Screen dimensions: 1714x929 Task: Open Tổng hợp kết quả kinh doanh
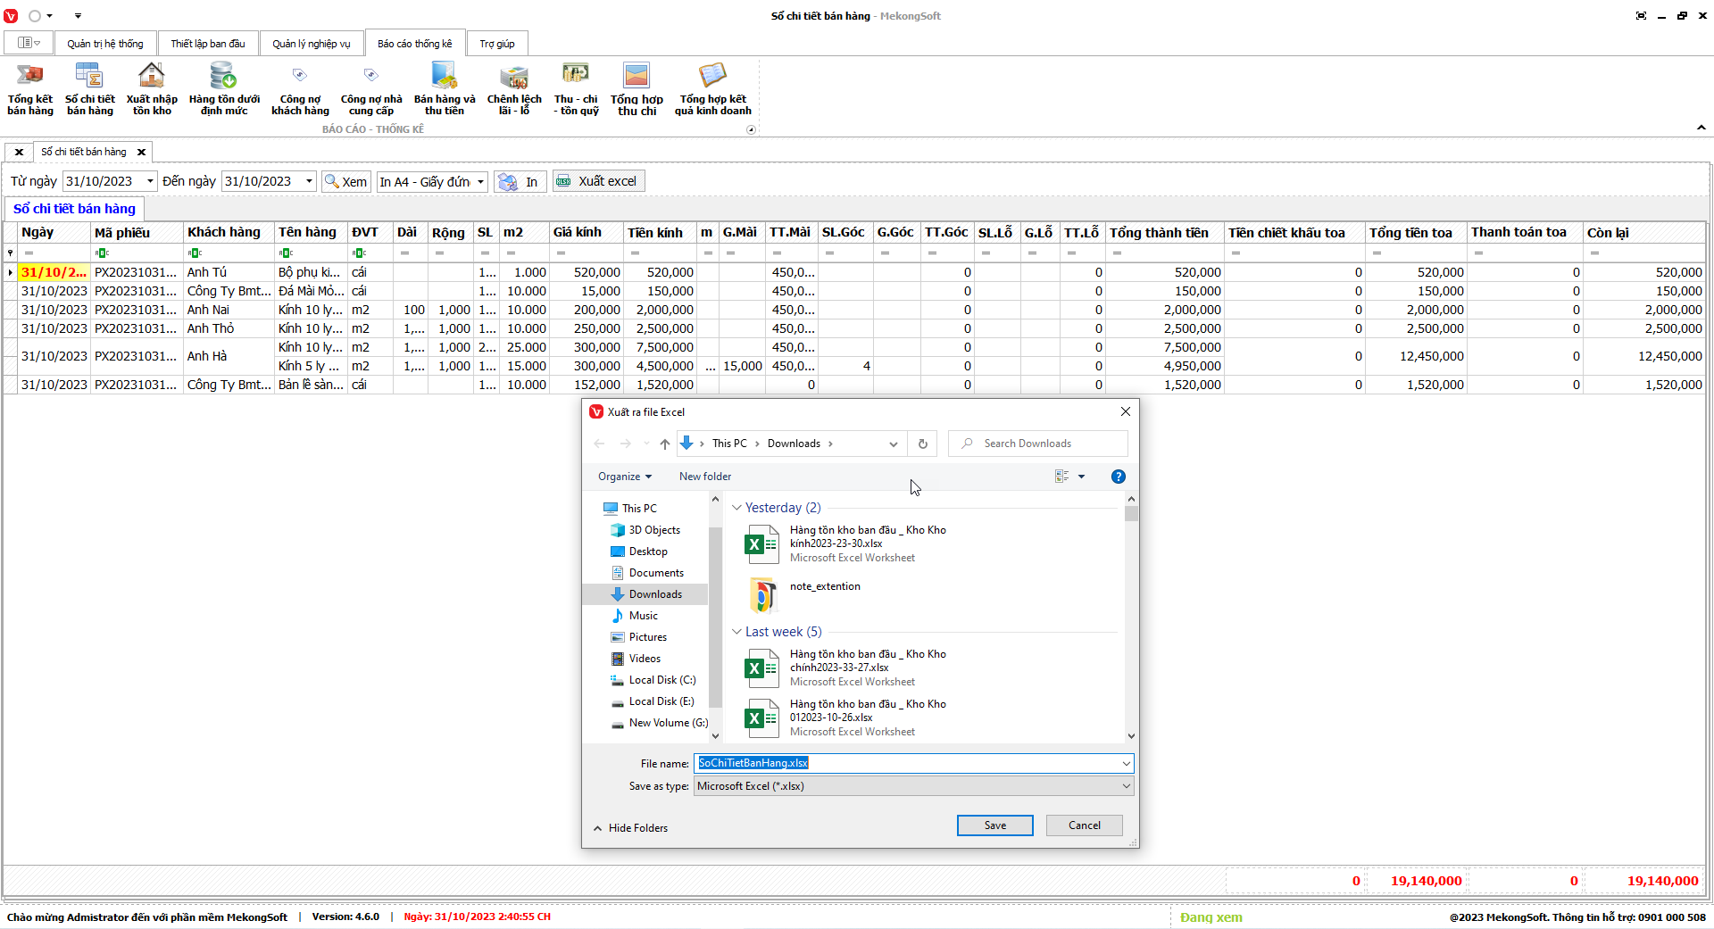(x=712, y=88)
